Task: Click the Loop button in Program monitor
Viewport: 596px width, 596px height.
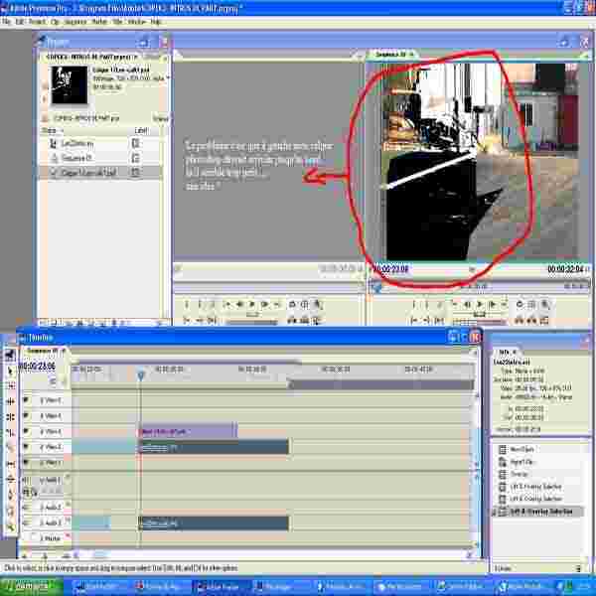Action: [x=520, y=304]
